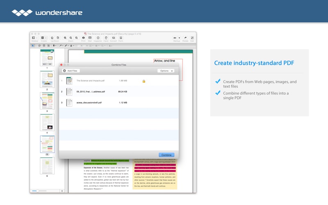The width and height of the screenshot is (328, 205).
Task: Click the 89.24 KB file size
Action: [x=123, y=91]
